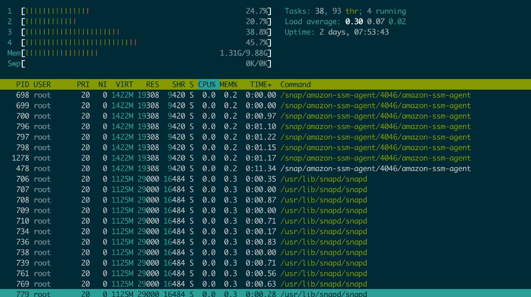The image size is (531, 297).
Task: Select the process row with PID 1278
Action: [x=265, y=158]
